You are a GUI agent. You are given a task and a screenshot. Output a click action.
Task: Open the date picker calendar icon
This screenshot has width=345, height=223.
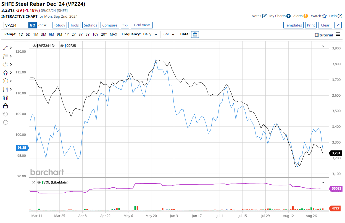(x=195, y=34)
